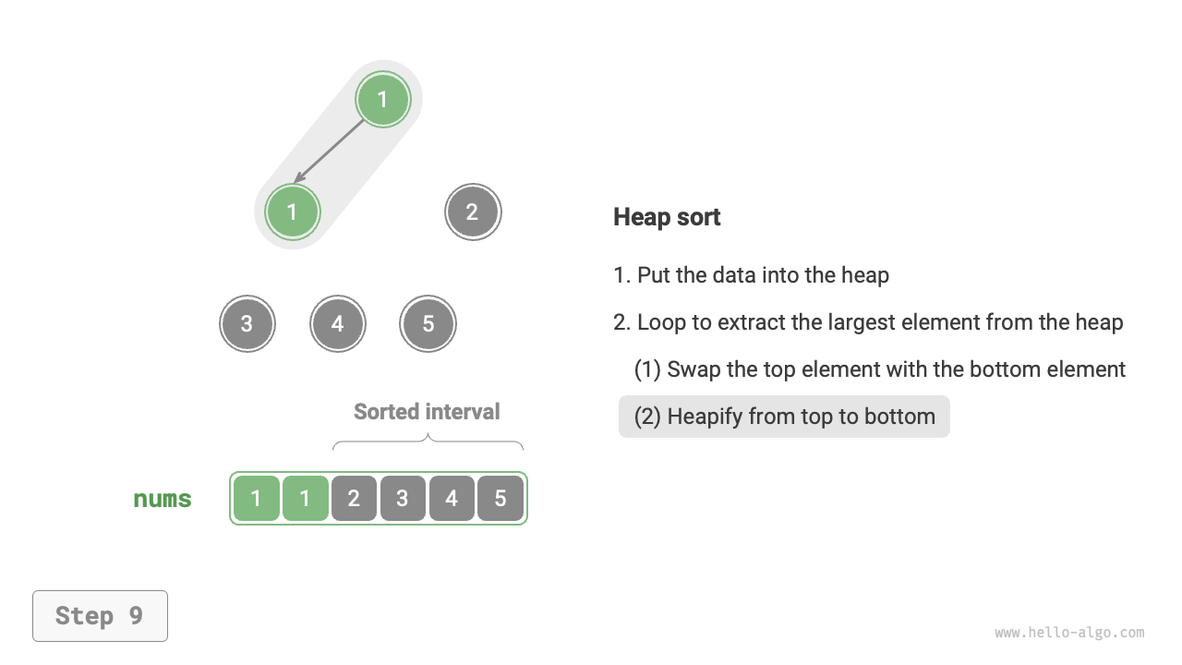Click the green "nums" array label
This screenshot has height=665, width=1182.
click(x=163, y=499)
